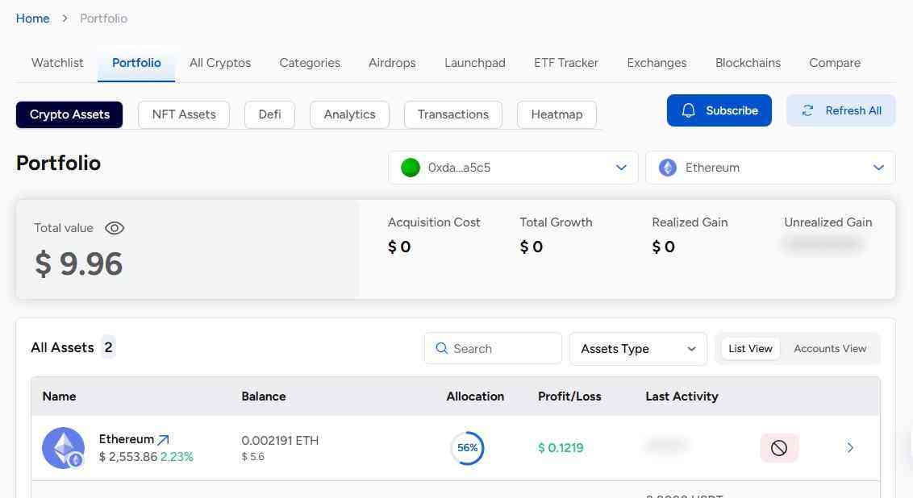Image resolution: width=913 pixels, height=498 pixels.
Task: Open the Compare tab
Action: (835, 63)
